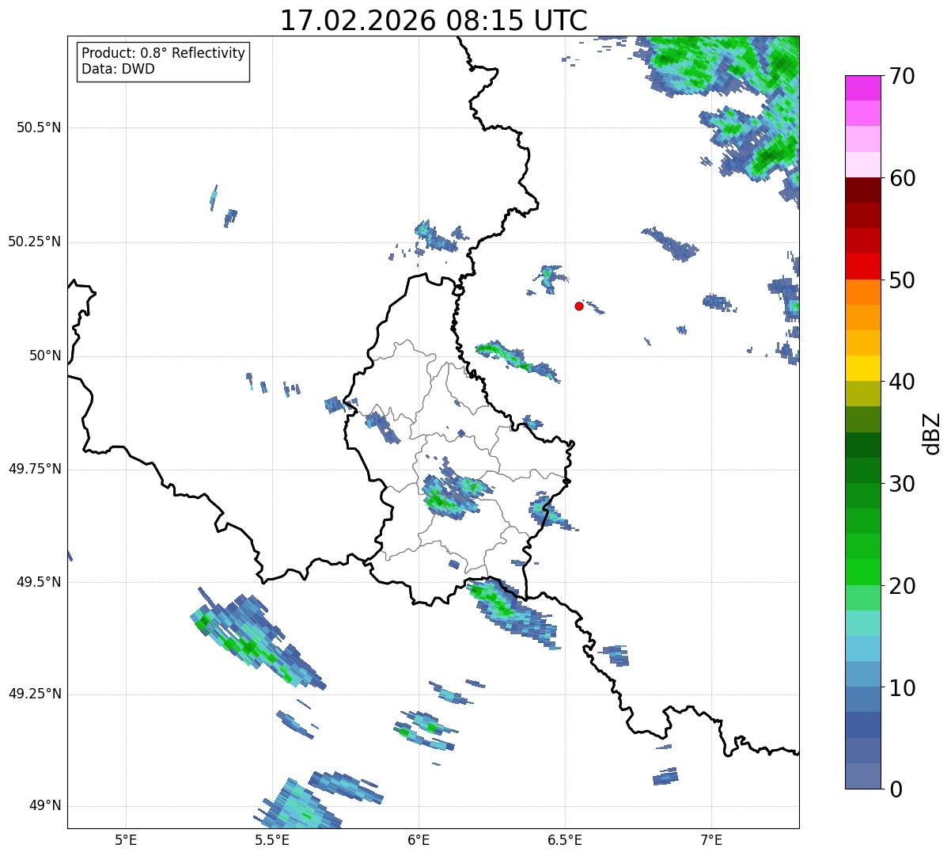
Task: Click the 7°E longitude label
Action: tap(711, 840)
